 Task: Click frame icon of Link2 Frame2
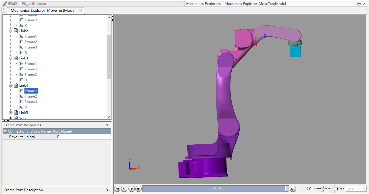coord(22,42)
